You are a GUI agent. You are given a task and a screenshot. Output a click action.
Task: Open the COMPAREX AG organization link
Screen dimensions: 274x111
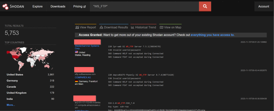point(83,77)
